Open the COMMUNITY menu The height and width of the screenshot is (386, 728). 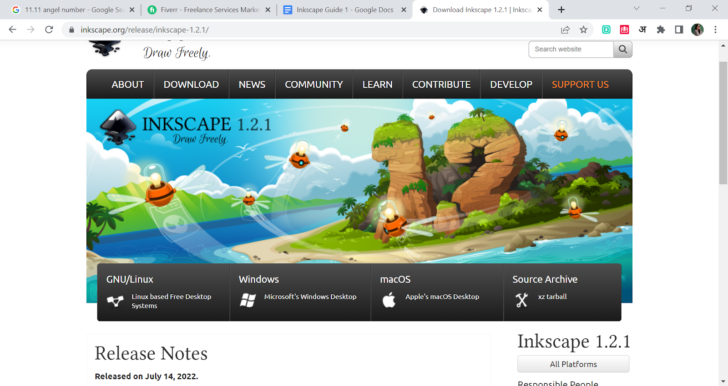tap(314, 84)
